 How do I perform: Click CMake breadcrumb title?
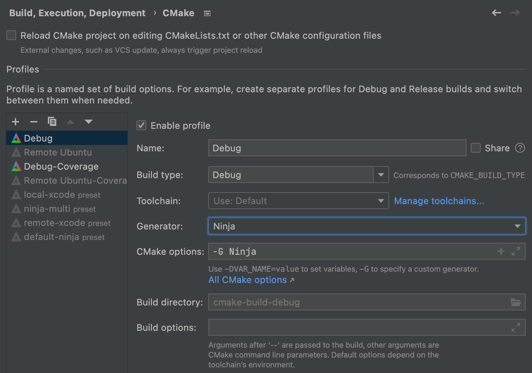point(178,13)
